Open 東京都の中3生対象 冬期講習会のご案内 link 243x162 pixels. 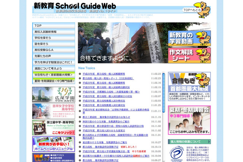(105, 143)
